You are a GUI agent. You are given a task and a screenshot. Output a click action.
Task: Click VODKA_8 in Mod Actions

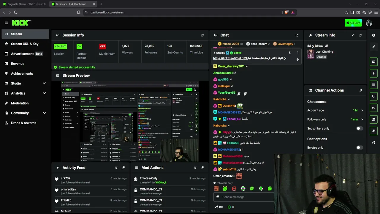(161, 182)
